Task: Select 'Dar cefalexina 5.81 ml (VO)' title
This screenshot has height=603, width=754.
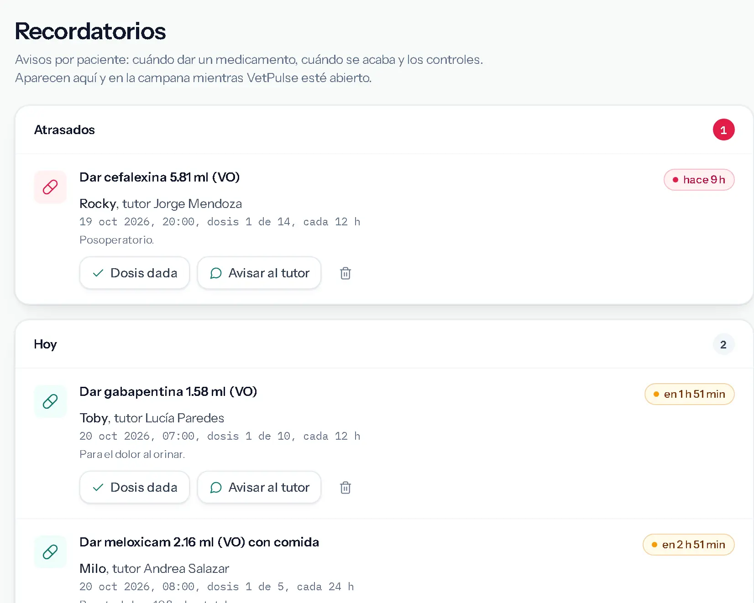Action: tap(160, 177)
